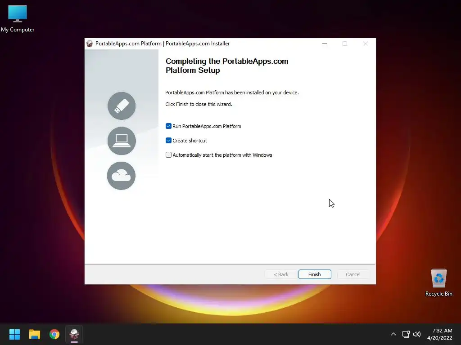The width and height of the screenshot is (461, 345).
Task: Open network status tray icon
Action: coord(406,334)
